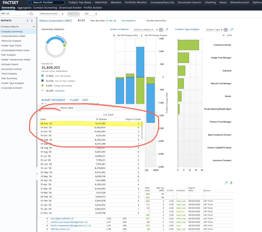
Task: Open the IRBT-US ticker dropdown
Action: pyautogui.click(x=27, y=14)
